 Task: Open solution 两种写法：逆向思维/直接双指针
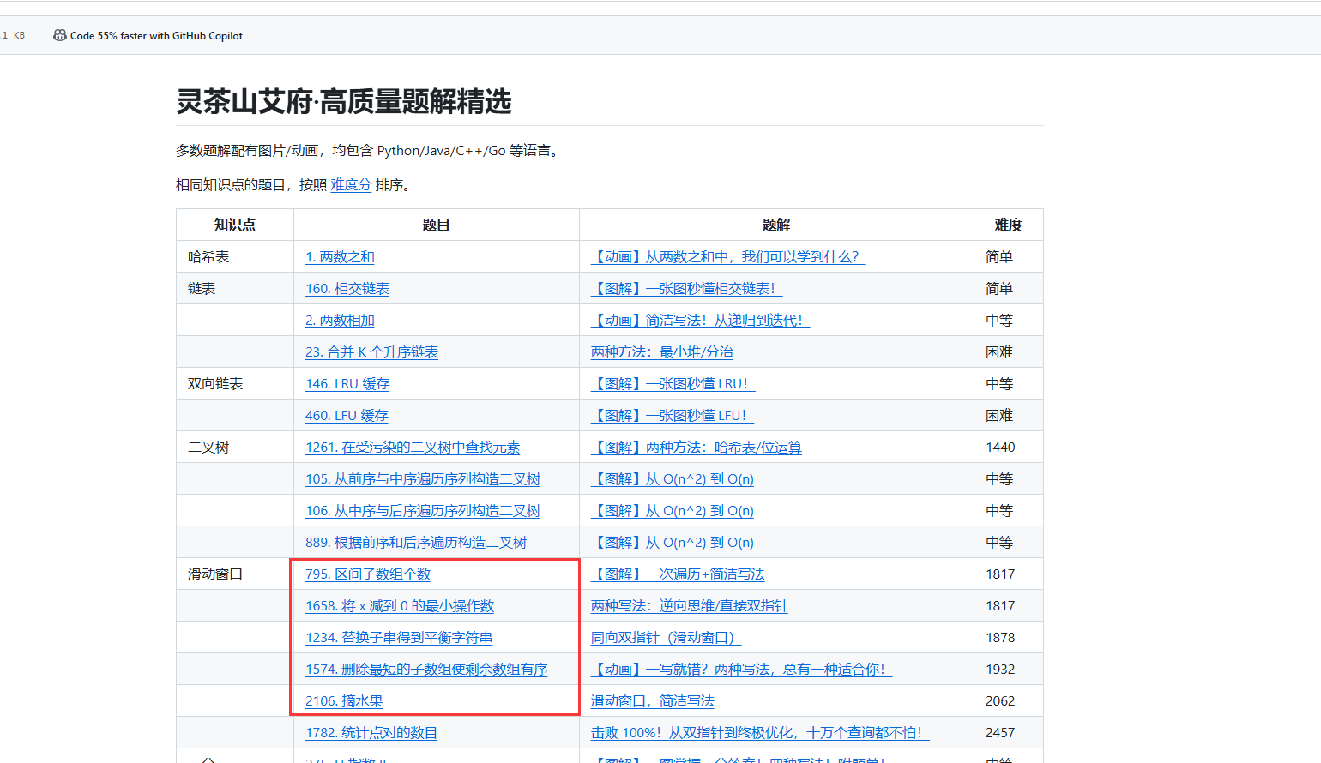tap(689, 605)
